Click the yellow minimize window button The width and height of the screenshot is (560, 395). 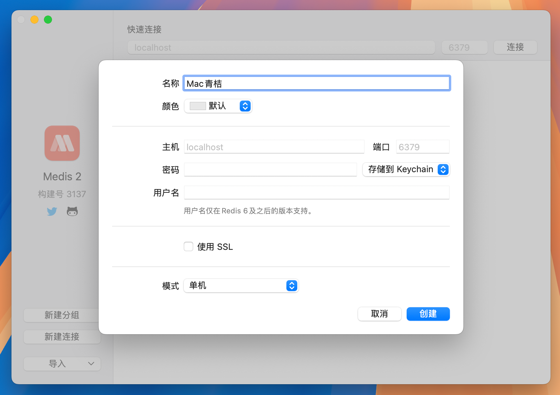point(34,20)
